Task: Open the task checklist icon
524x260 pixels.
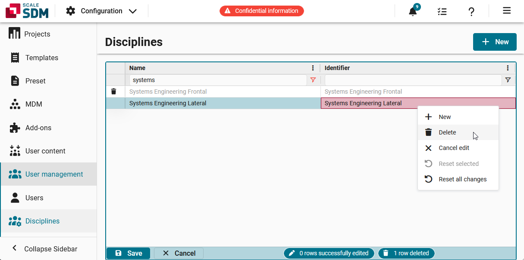Action: tap(442, 12)
